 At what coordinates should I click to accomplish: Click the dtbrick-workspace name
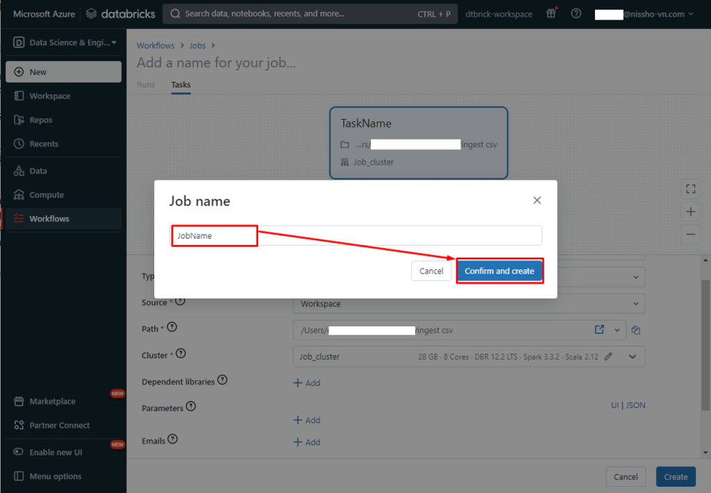click(x=499, y=14)
